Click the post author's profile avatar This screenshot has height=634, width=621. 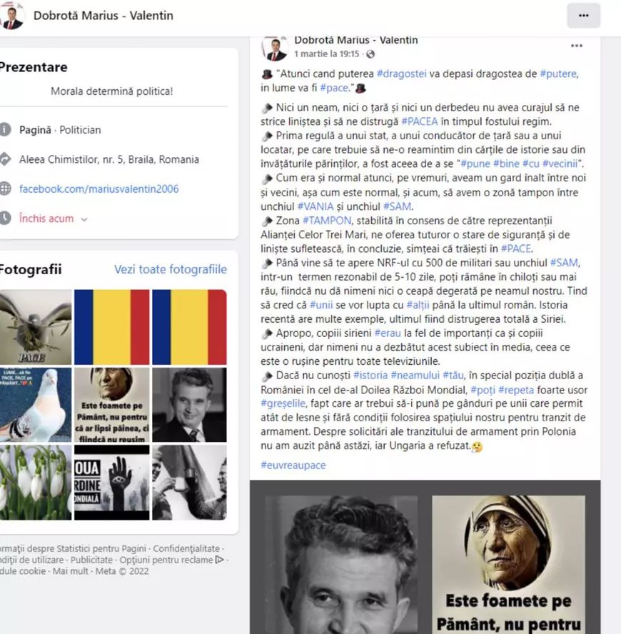[x=275, y=45]
